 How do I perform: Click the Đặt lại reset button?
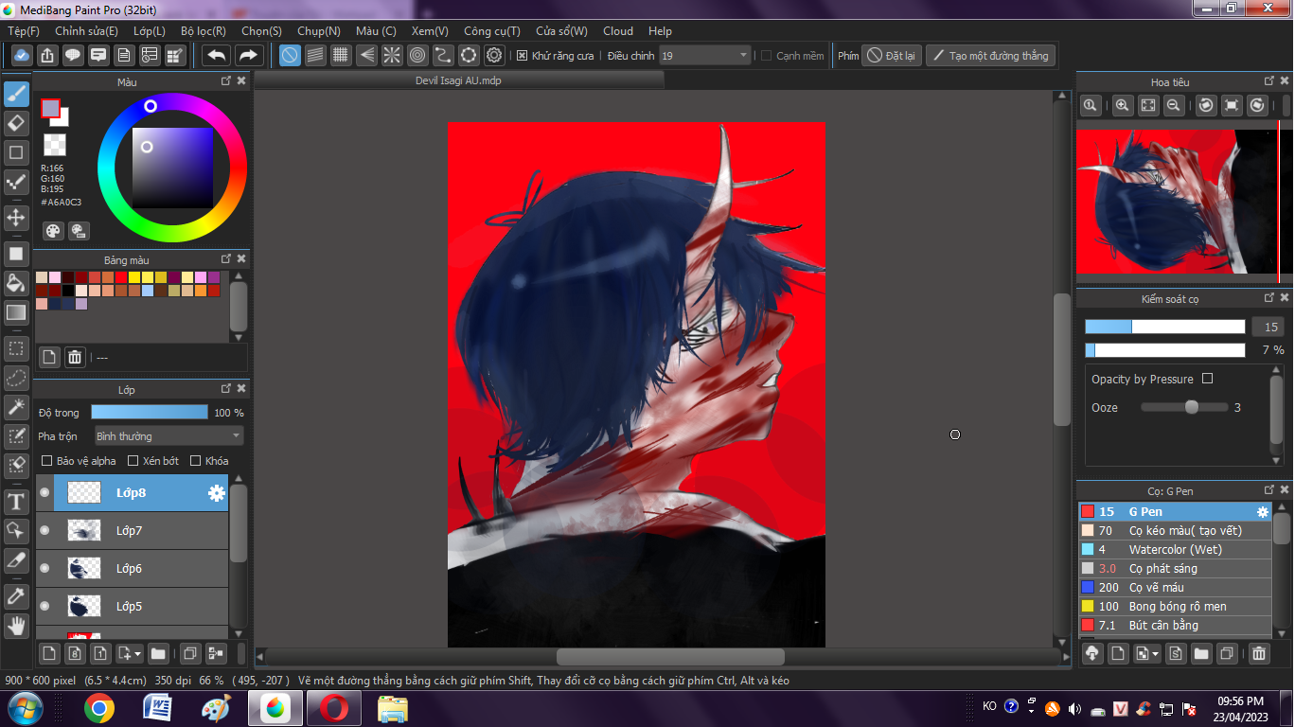pos(892,56)
